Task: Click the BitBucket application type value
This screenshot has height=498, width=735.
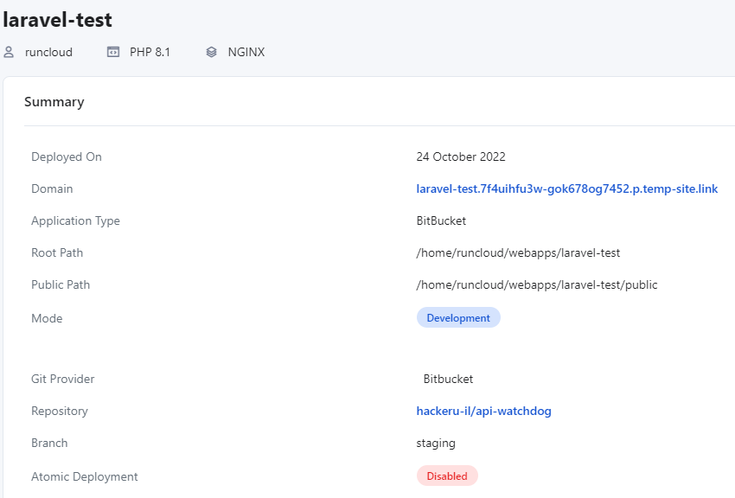Action: click(441, 220)
